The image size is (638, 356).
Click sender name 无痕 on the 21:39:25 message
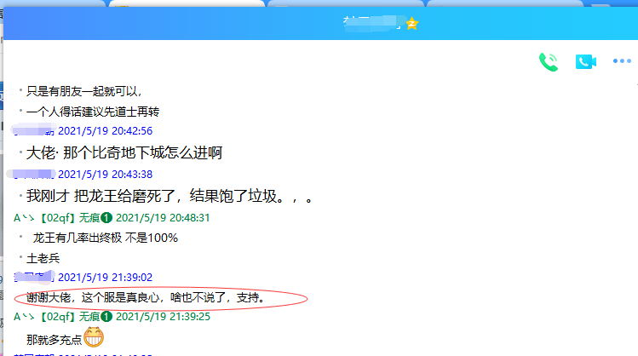click(86, 317)
